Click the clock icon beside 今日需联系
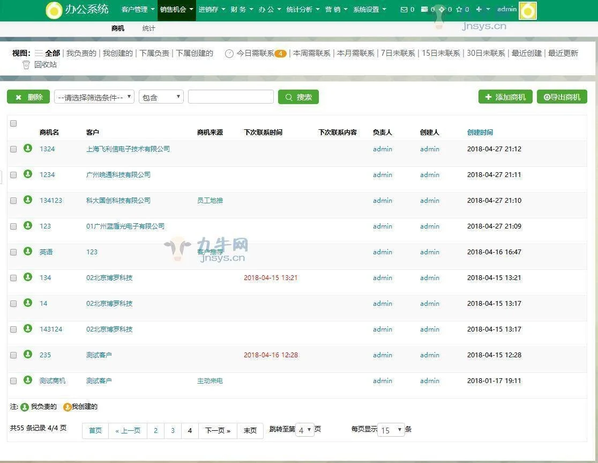Image resolution: width=598 pixels, height=463 pixels. 229,54
